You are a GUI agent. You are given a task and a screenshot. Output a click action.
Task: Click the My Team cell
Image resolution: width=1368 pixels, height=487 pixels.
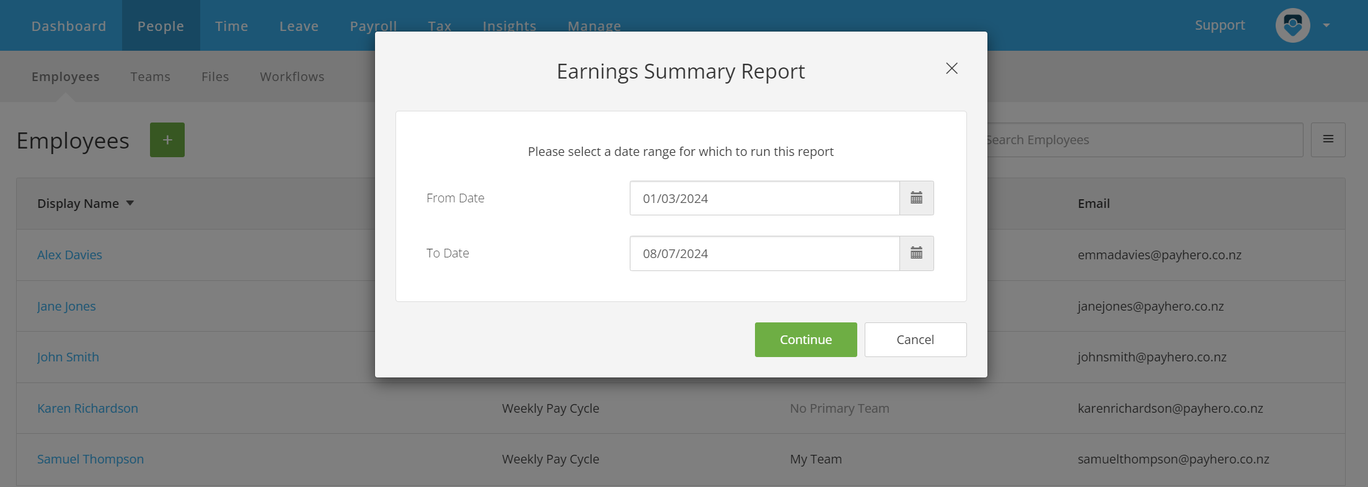tap(816, 459)
